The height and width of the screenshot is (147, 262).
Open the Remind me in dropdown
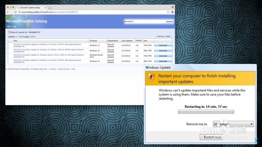tap(233, 124)
